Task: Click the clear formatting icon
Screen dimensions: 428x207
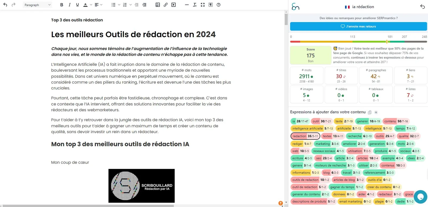Action: coord(195,5)
